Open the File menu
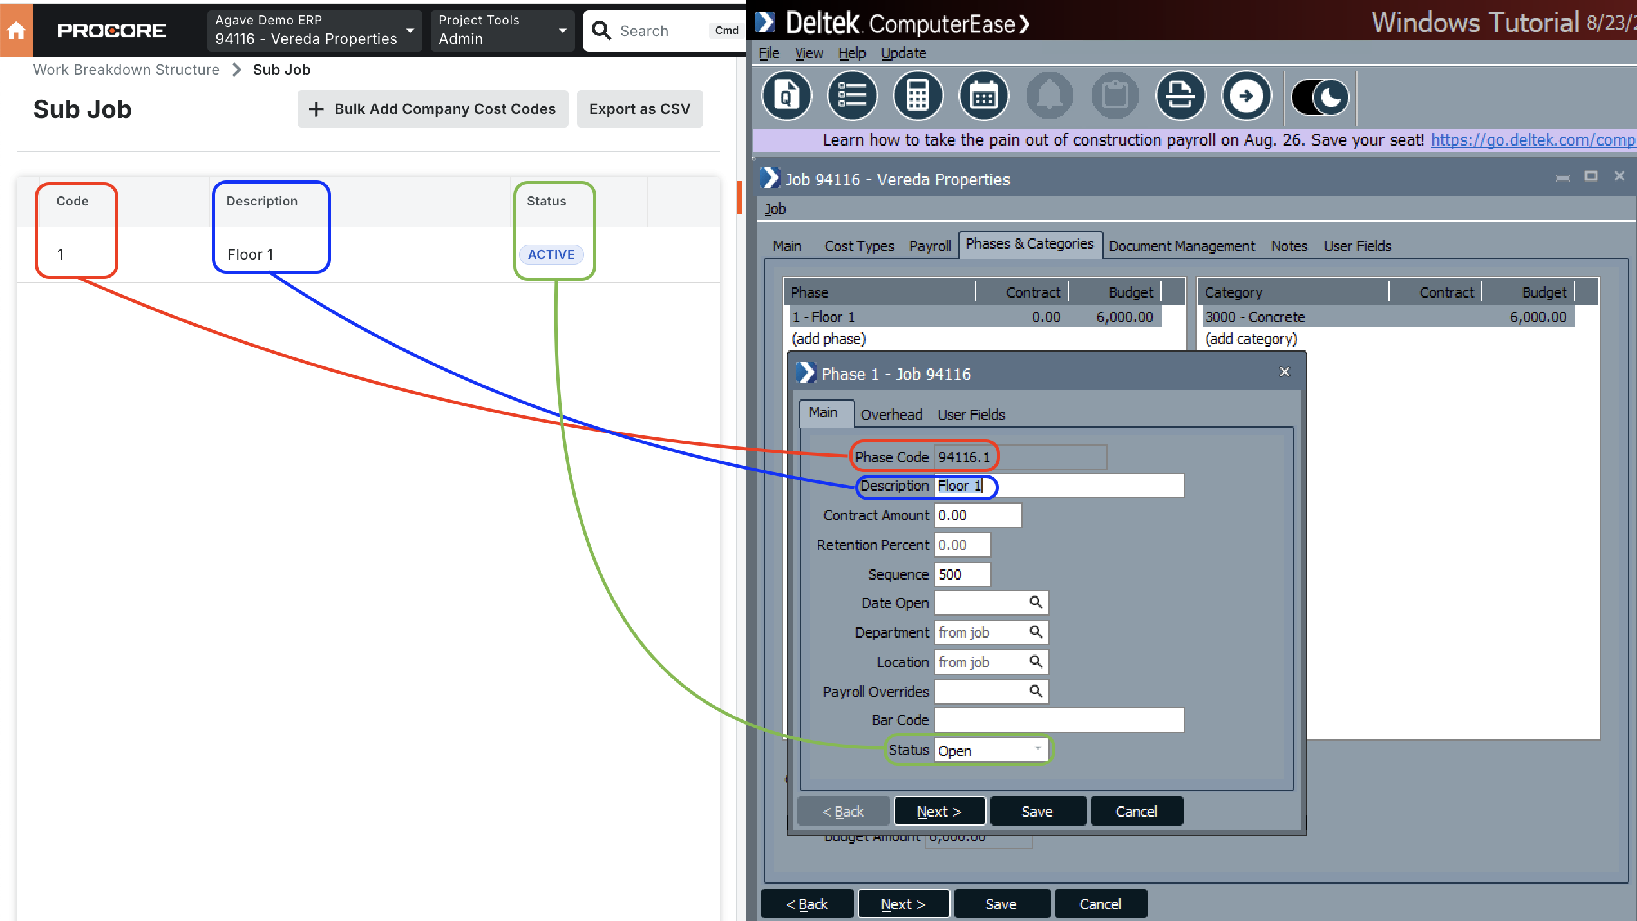The height and width of the screenshot is (921, 1637). [769, 53]
